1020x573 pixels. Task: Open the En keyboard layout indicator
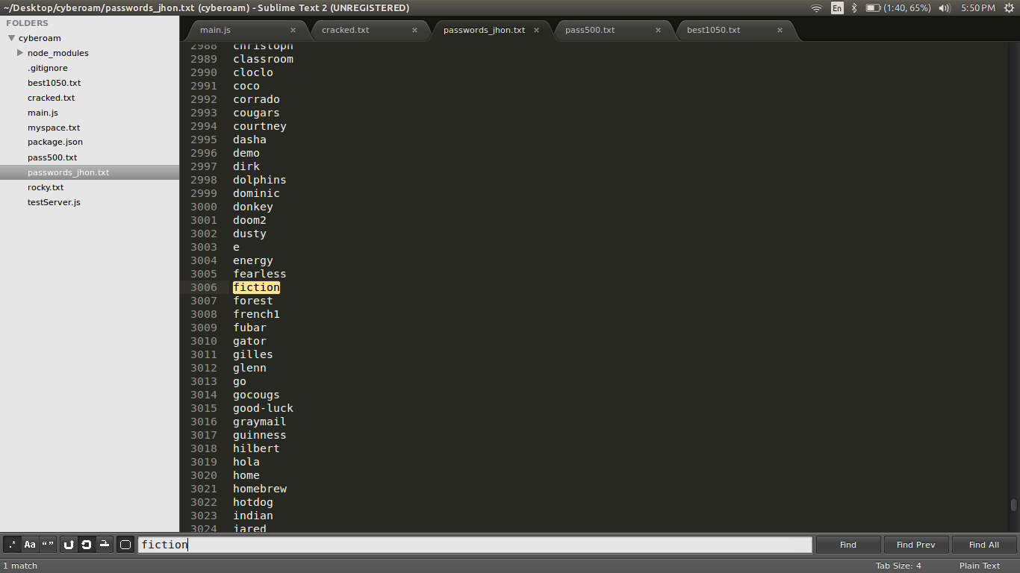click(837, 8)
